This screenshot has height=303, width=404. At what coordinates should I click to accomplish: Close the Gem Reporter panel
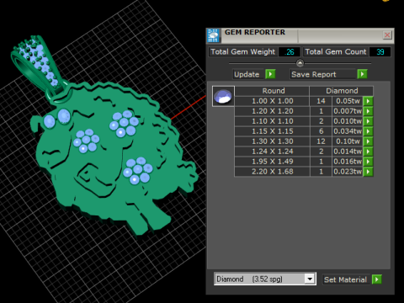[x=387, y=35]
